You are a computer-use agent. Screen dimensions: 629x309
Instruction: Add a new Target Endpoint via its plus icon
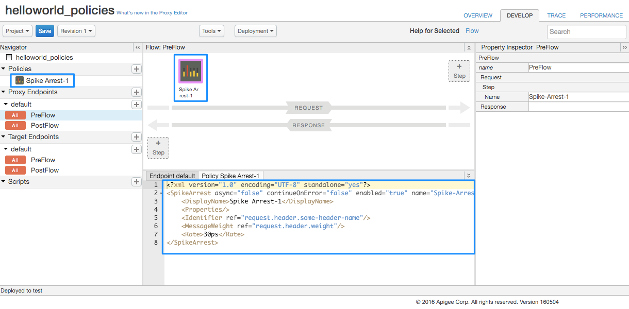(136, 136)
